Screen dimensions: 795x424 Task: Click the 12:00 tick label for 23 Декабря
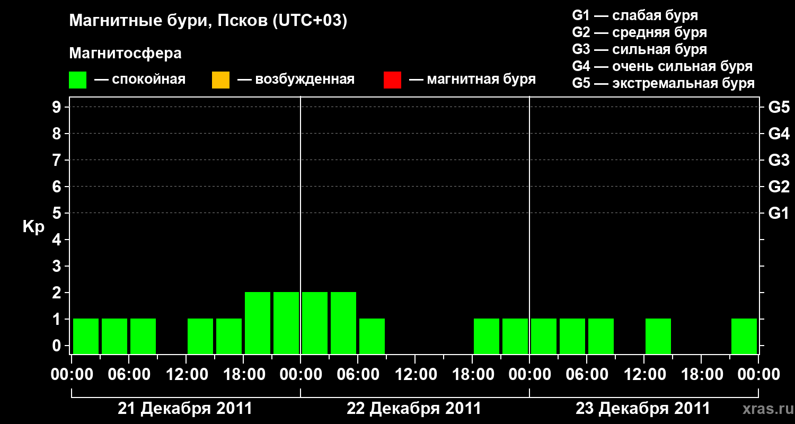(644, 374)
